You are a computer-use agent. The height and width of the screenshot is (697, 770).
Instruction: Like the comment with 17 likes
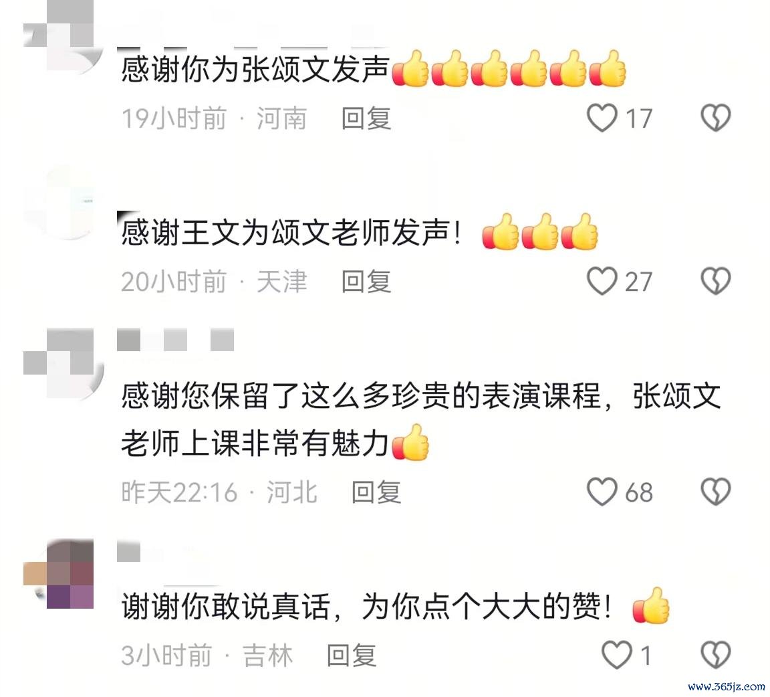pos(602,118)
